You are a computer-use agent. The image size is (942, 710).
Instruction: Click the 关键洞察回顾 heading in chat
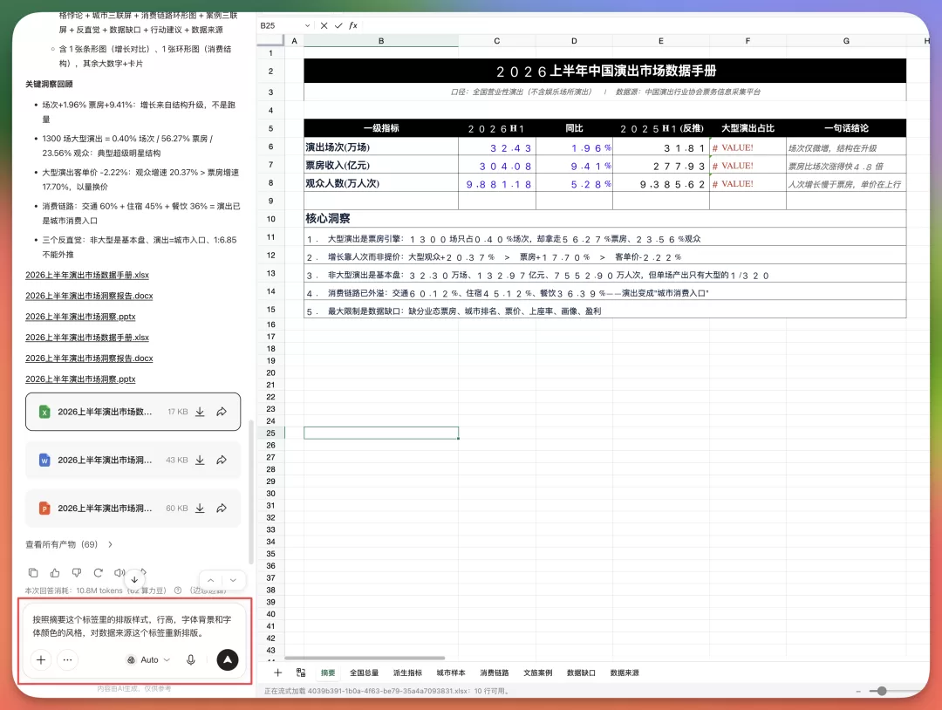(49, 84)
